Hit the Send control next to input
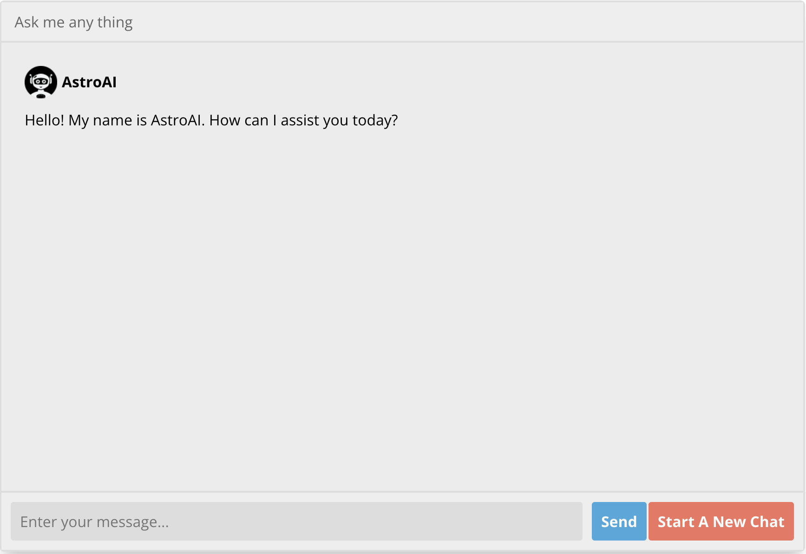 [x=619, y=521]
